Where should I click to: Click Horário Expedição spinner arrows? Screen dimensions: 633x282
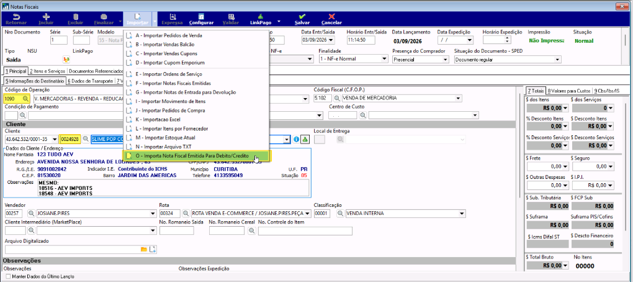tap(508, 40)
